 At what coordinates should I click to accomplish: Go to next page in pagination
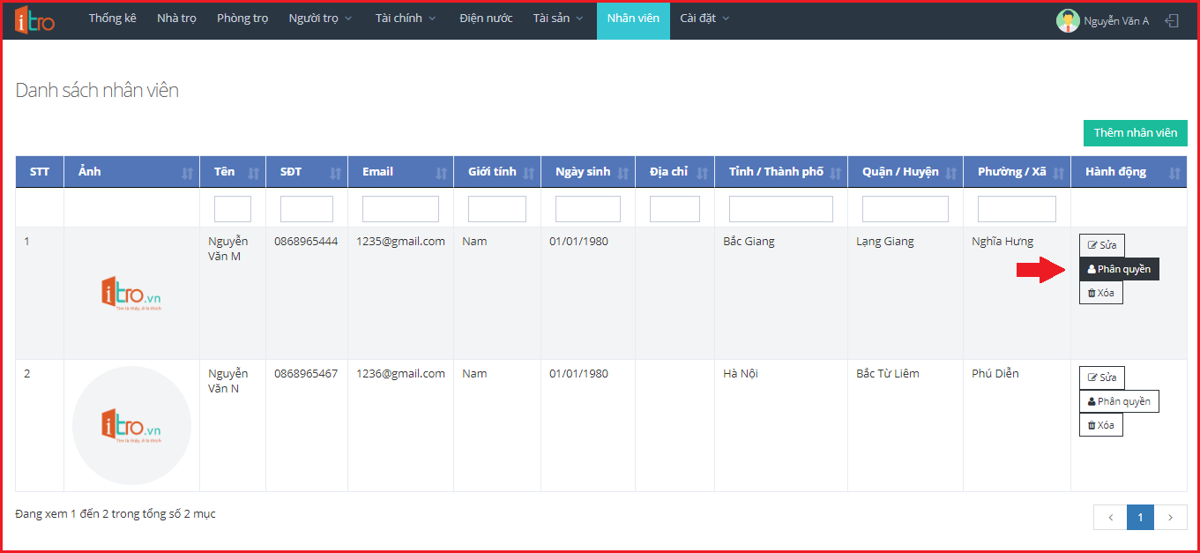[x=1170, y=518]
